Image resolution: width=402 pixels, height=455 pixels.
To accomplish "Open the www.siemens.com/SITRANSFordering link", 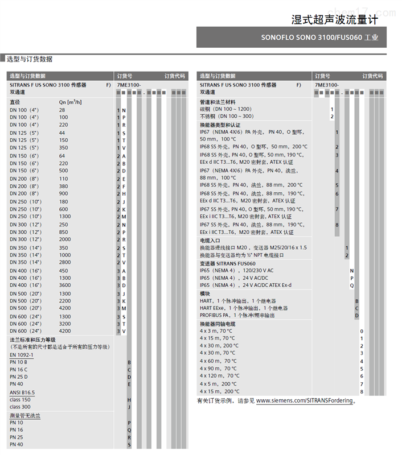I will click(x=305, y=401).
